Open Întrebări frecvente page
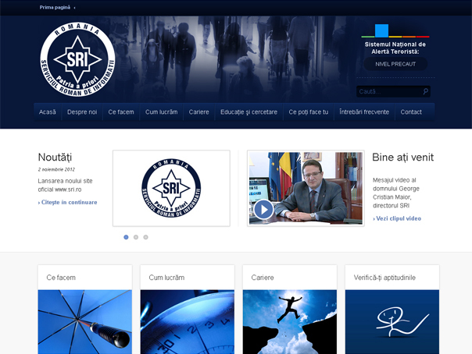The width and height of the screenshot is (472, 354). (x=364, y=112)
